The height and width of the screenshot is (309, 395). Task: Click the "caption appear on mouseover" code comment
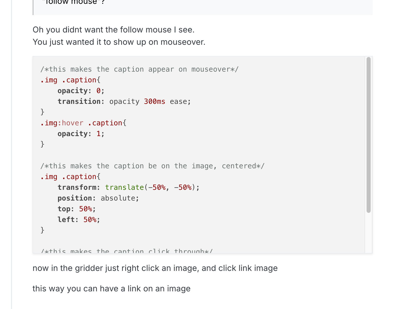pos(139,69)
